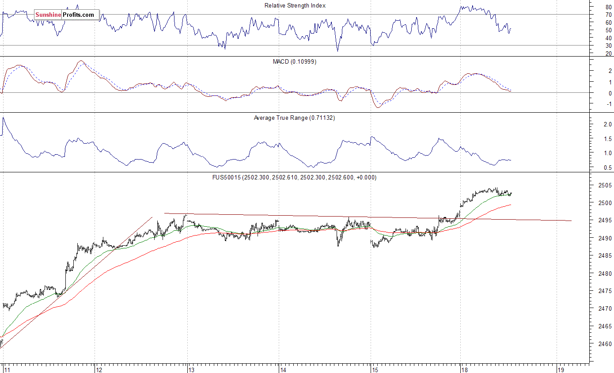The height and width of the screenshot is (373, 614).
Task: Click the Average True Range axis value 0.5
Action: pyautogui.click(x=607, y=167)
